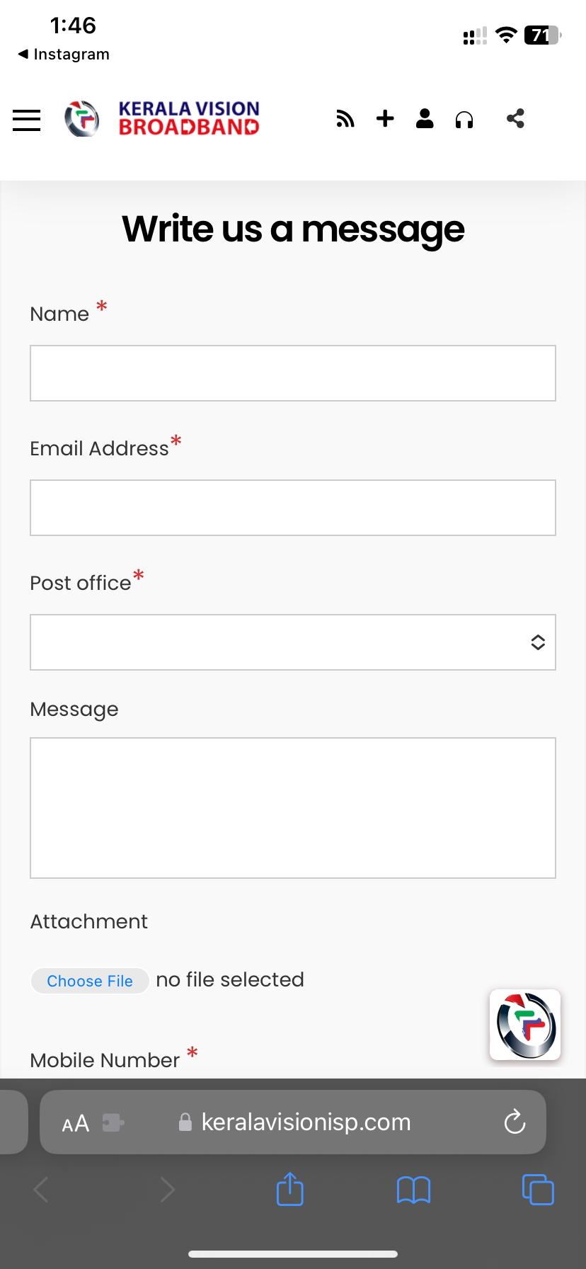Viewport: 586px width, 1269px height.
Task: Open the user account icon
Action: [425, 118]
